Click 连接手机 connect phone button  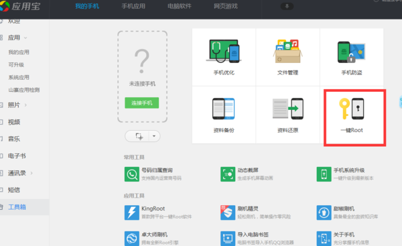pos(142,103)
